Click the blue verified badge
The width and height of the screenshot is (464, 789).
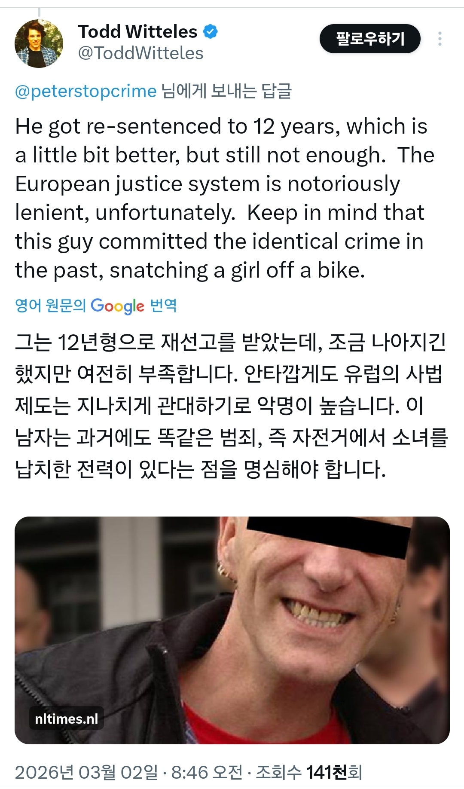tap(210, 31)
